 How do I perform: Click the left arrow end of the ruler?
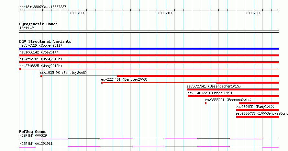pyautogui.click(x=20, y=10)
